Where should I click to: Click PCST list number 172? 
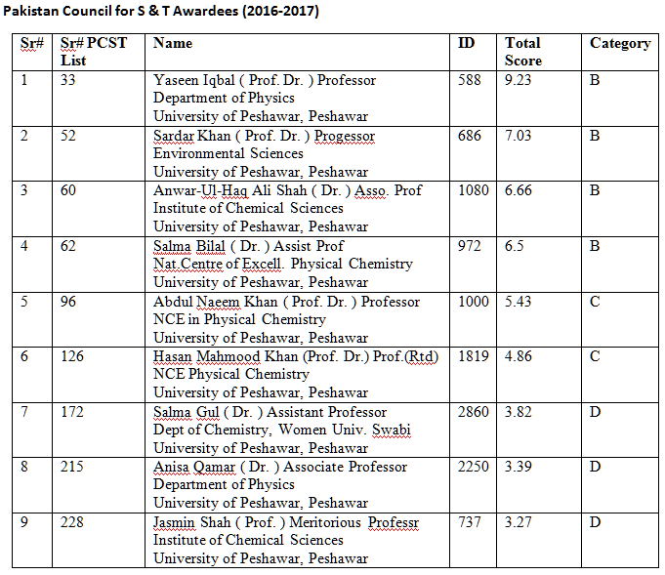(x=71, y=411)
